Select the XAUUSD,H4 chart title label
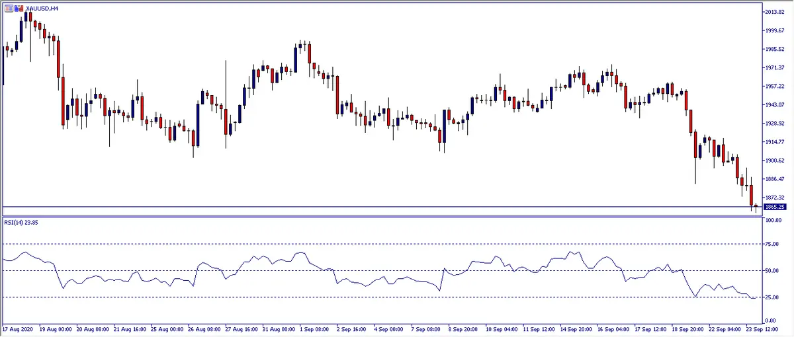Viewport: 794px width, 337px height. 40,8
